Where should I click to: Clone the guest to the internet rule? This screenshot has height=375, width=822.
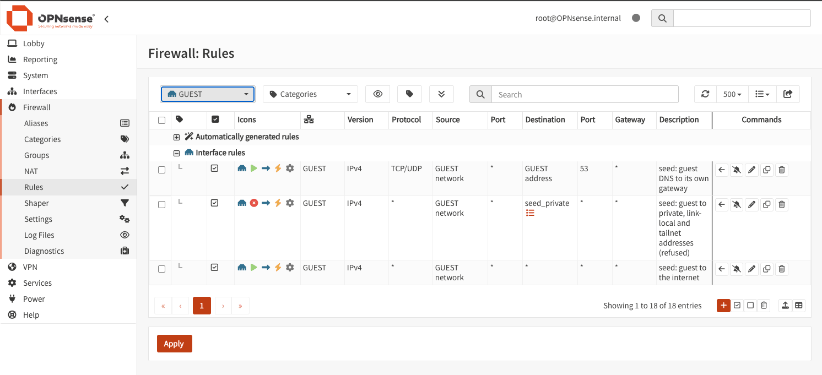766,269
